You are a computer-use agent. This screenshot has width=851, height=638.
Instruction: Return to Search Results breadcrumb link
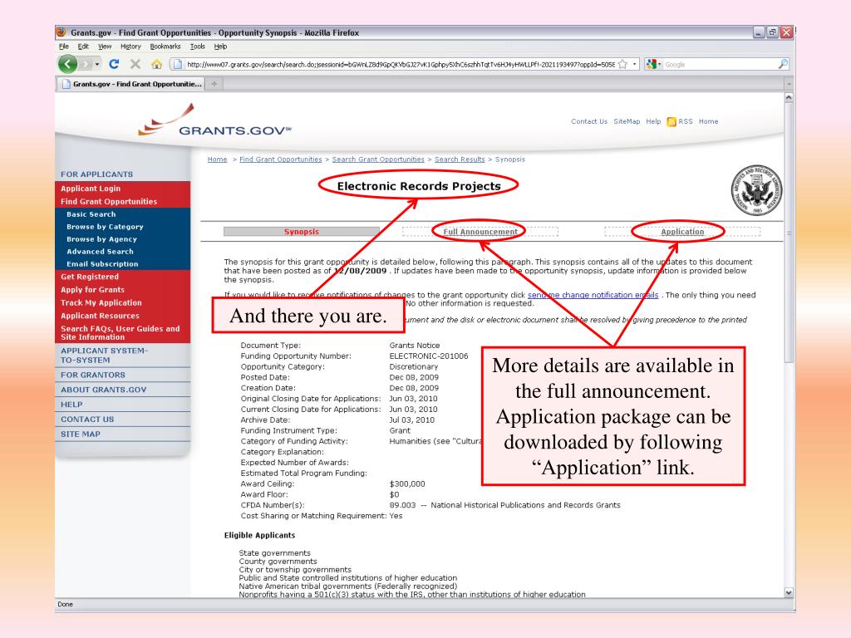460,159
